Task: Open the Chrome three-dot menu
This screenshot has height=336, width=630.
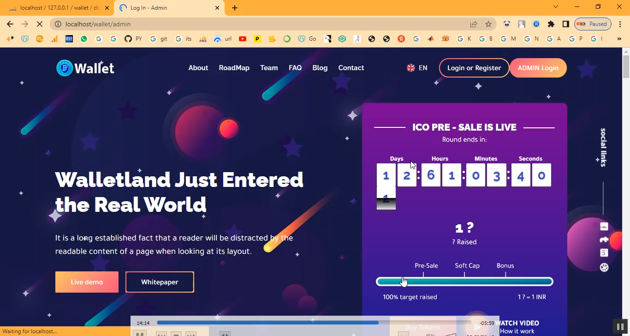Action: click(x=619, y=24)
